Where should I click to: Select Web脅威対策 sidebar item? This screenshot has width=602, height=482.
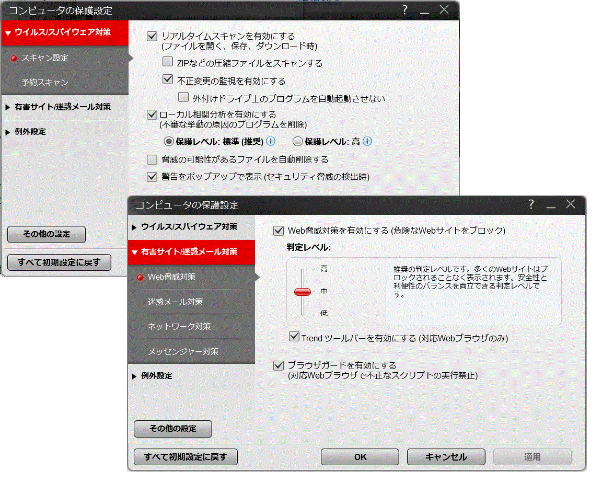click(191, 277)
